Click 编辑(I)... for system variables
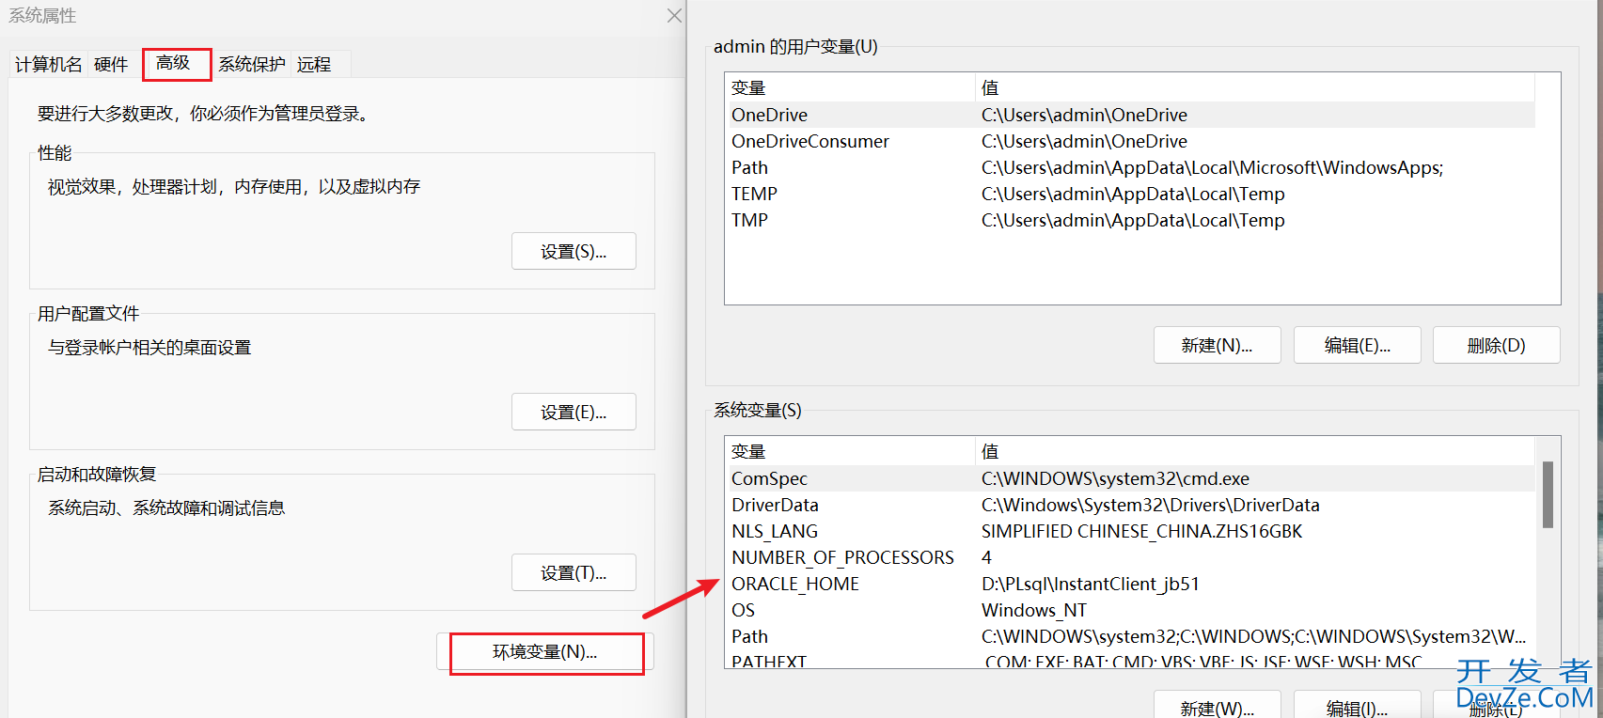Viewport: 1603px width, 718px height. click(1357, 707)
